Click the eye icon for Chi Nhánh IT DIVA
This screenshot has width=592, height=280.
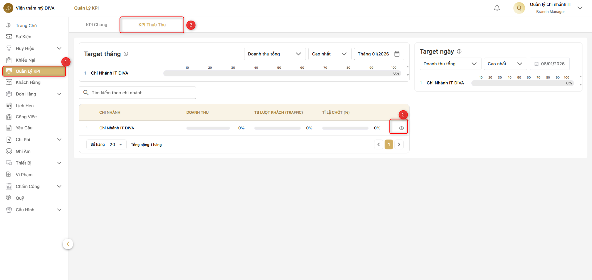point(401,128)
